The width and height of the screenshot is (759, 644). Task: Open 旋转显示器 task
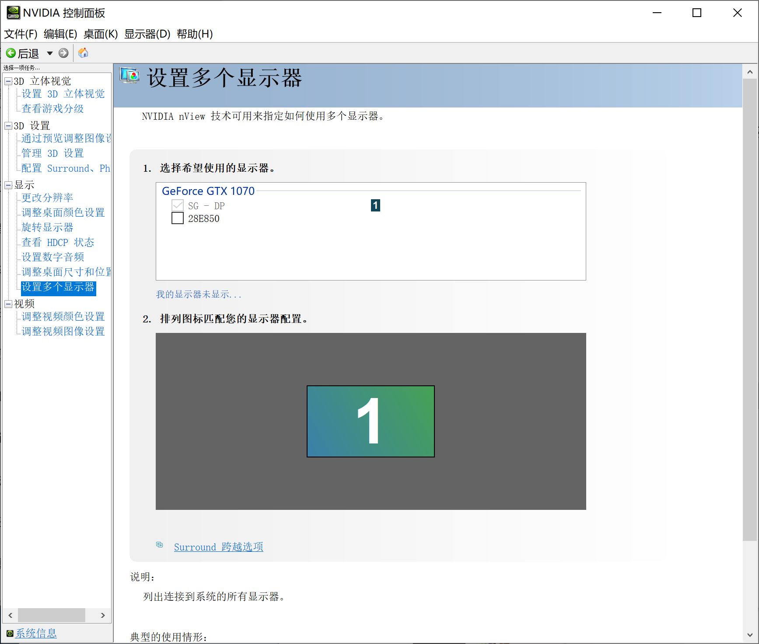click(x=48, y=228)
